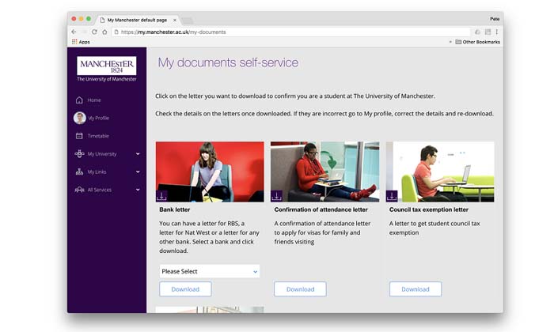Click the All Services sidebar icon
This screenshot has width=554, height=332.
(x=79, y=190)
